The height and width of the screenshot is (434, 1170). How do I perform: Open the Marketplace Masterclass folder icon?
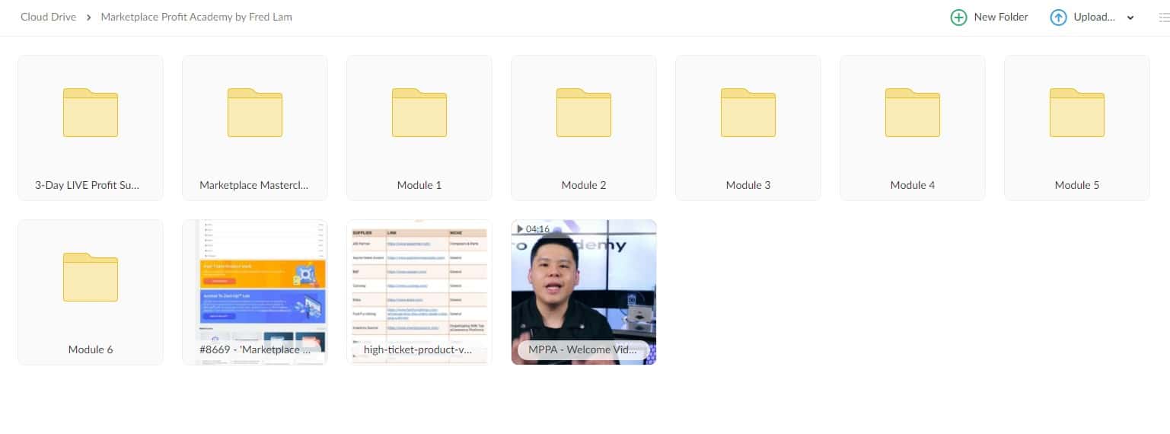255,113
